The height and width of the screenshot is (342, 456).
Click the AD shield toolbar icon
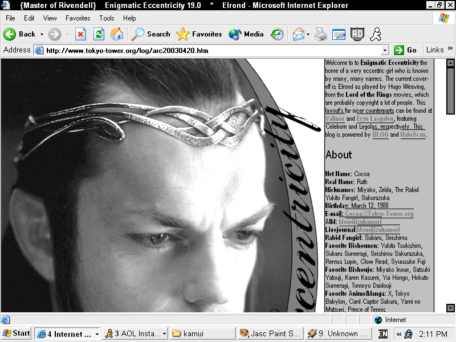357,34
